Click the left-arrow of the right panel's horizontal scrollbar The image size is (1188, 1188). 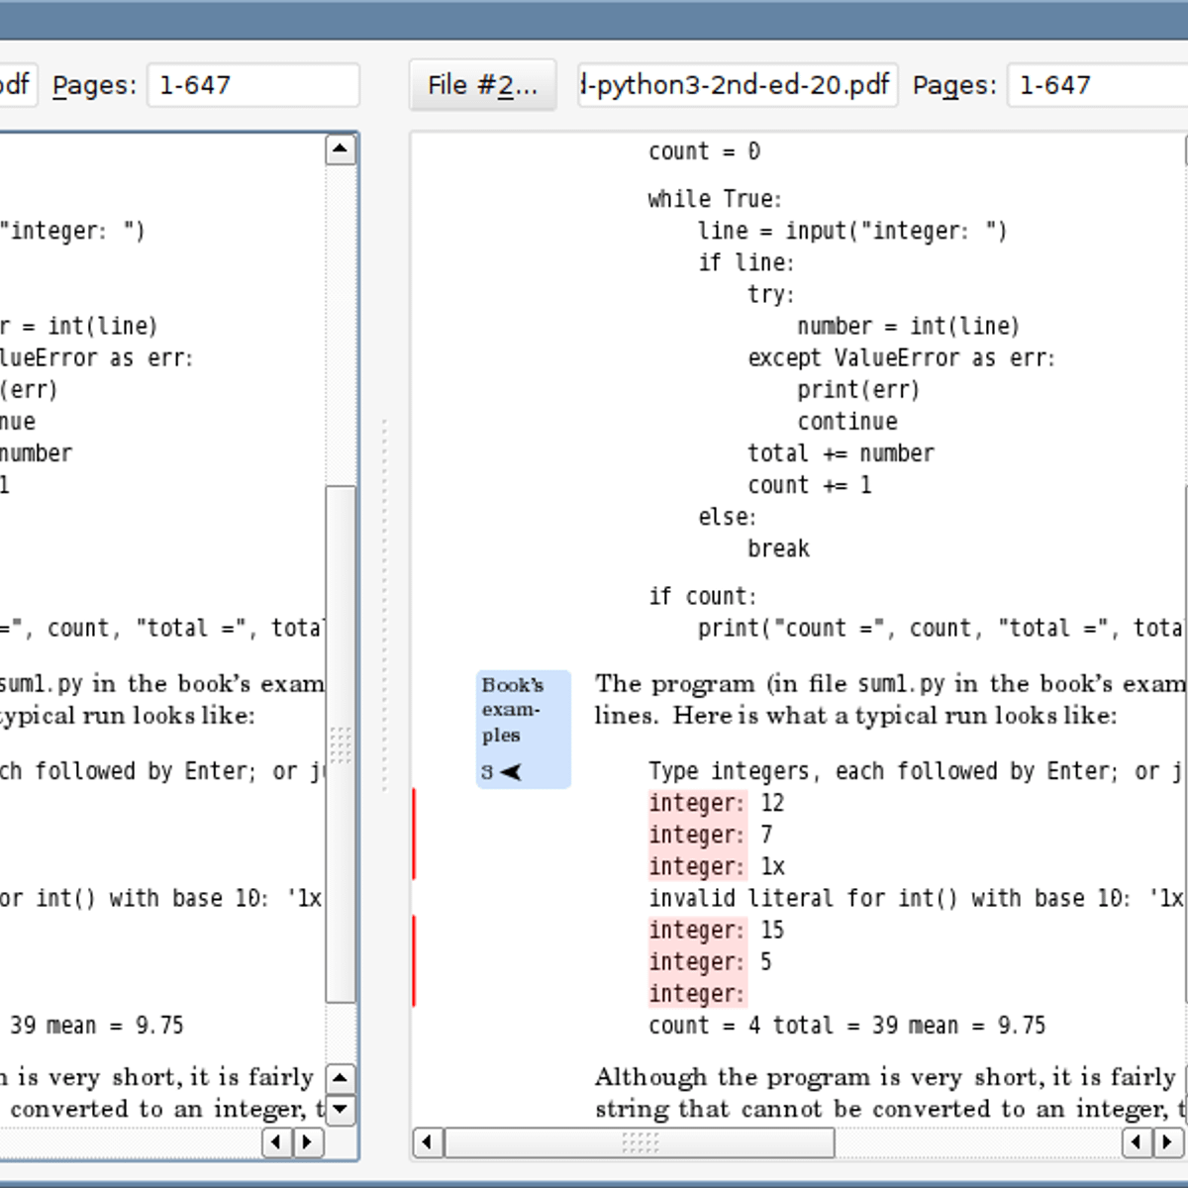tap(430, 1142)
